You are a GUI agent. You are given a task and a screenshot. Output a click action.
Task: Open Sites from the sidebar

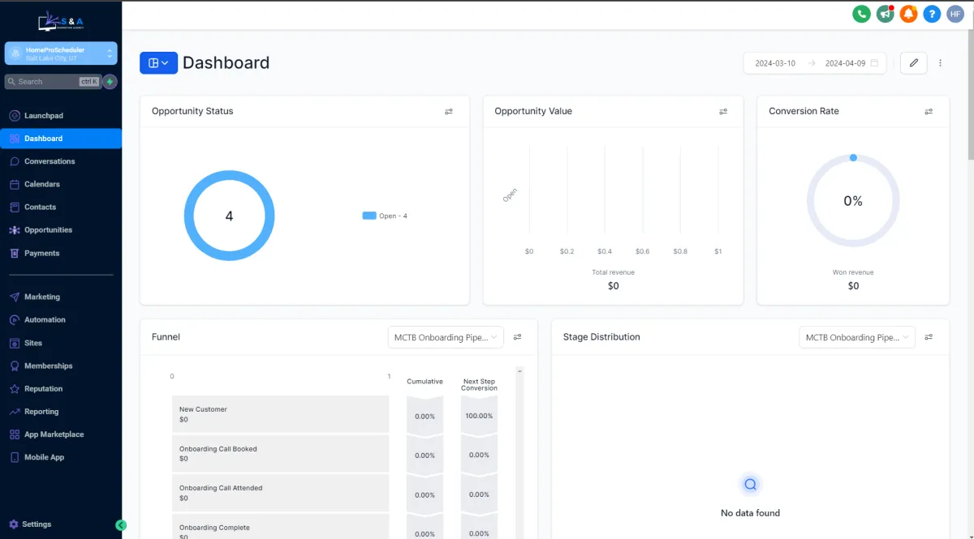click(x=61, y=343)
